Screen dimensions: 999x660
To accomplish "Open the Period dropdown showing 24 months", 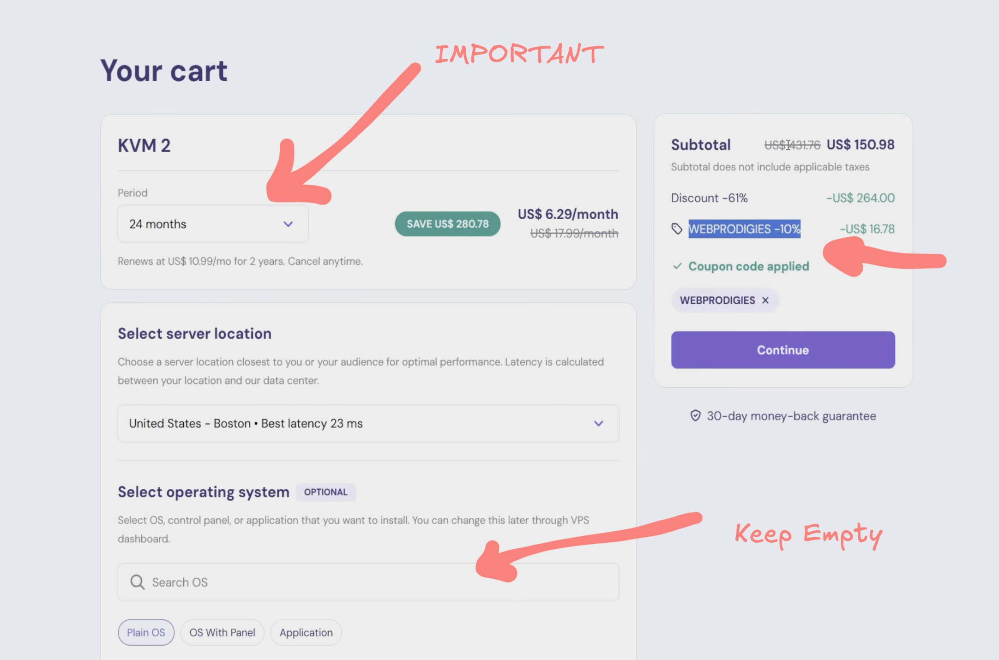I will [x=212, y=224].
